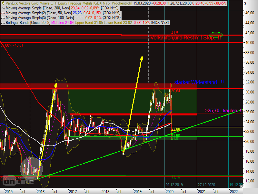Select the VanEck Vectors Gold Miners ETF title
Viewport: 258px width, 194px height.
(69, 3)
